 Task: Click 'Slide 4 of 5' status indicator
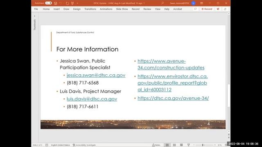coord(37,145)
